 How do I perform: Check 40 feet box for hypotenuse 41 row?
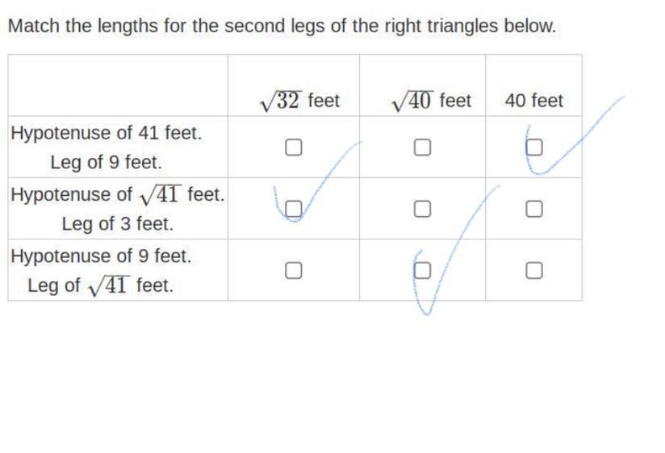[534, 148]
